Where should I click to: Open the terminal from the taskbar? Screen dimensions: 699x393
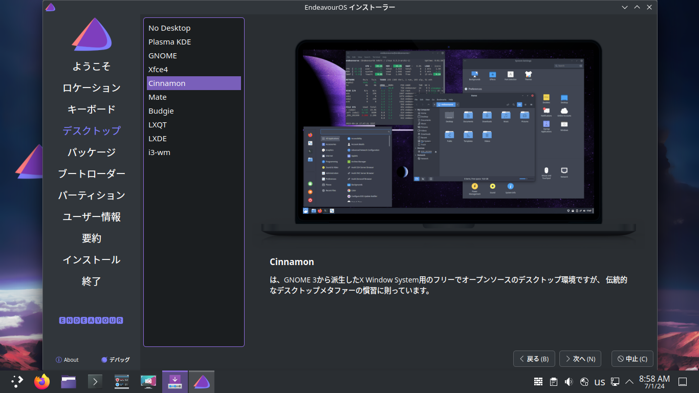[95, 381]
